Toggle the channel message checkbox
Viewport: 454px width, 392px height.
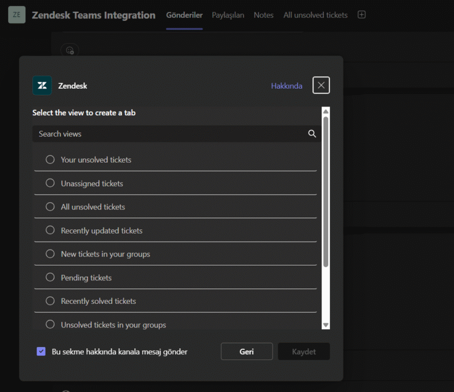click(x=41, y=351)
